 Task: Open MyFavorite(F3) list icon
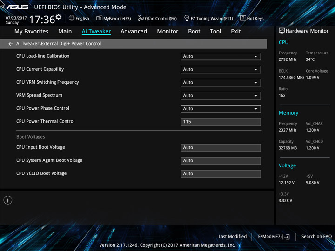coord(99,18)
